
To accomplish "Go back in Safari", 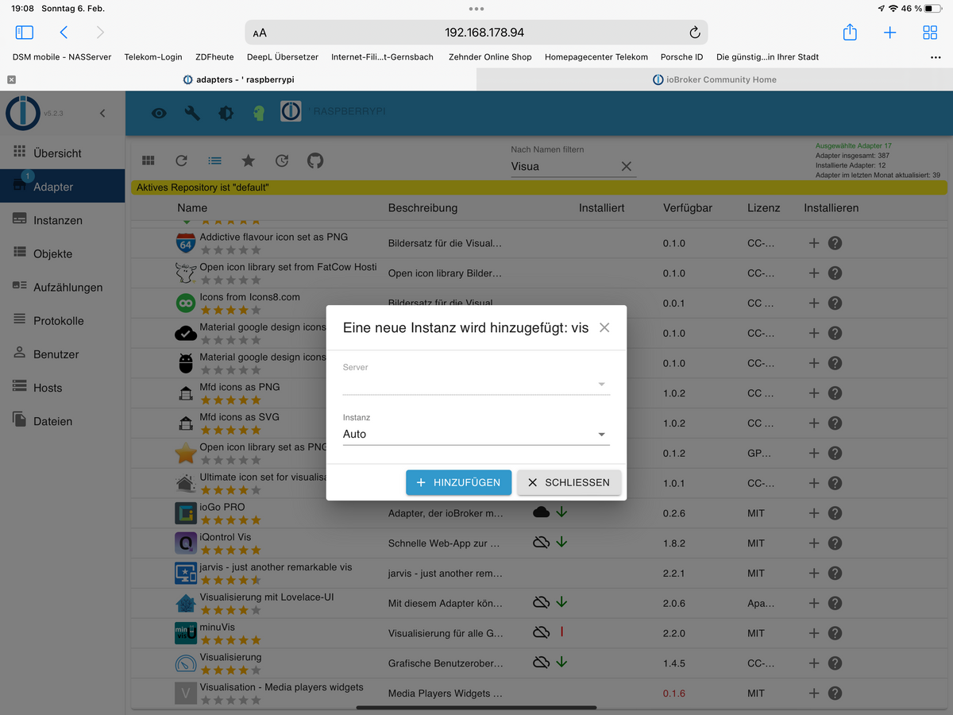I will pyautogui.click(x=64, y=33).
